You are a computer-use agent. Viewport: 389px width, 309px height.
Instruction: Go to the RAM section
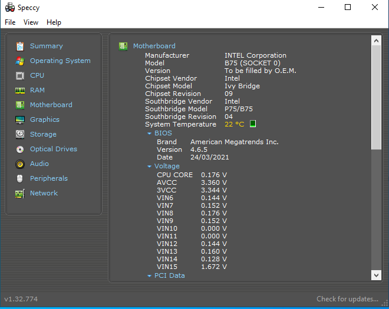tap(38, 90)
